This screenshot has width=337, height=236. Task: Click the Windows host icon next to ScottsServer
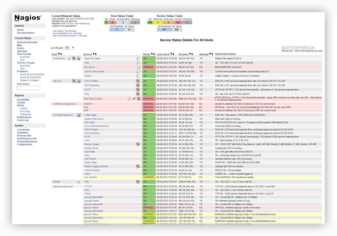tap(78, 58)
